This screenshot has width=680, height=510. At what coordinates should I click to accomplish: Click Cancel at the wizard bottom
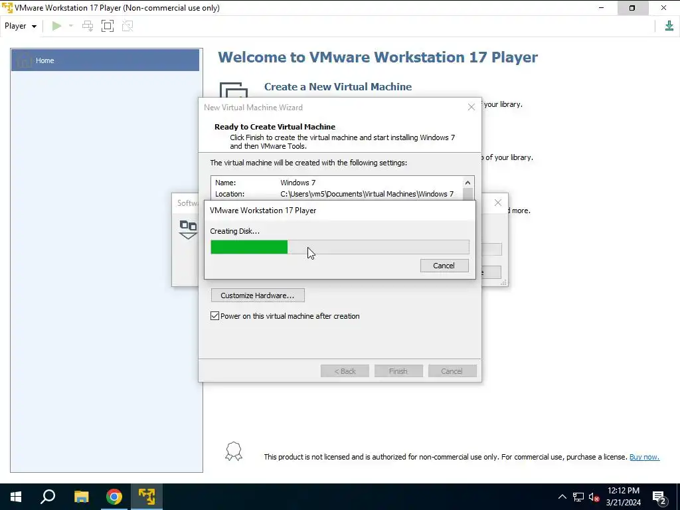tap(452, 371)
